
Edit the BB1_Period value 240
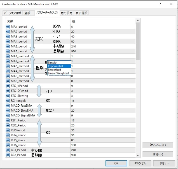[x=103, y=150]
